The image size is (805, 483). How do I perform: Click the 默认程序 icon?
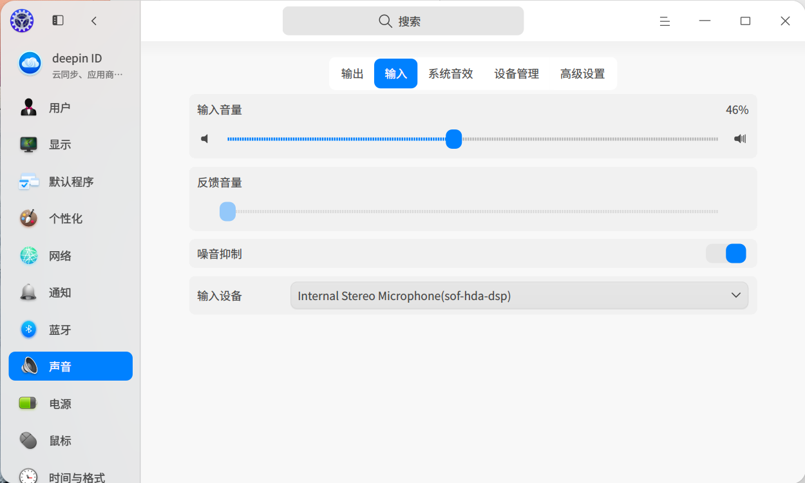[28, 182]
